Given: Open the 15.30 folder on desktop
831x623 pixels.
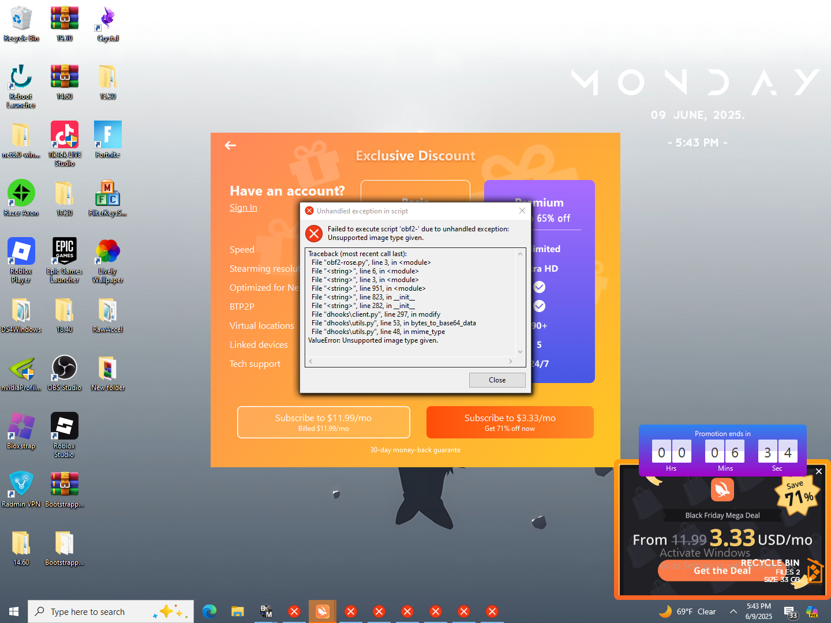Looking at the screenshot, I should 108,82.
